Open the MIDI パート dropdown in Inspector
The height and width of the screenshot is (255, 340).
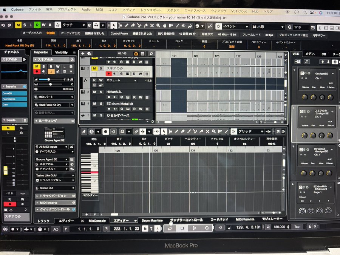coord(54,97)
